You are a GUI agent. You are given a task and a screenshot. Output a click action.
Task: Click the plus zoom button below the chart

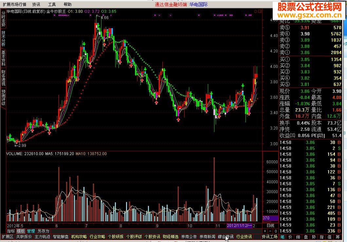(x=265, y=231)
